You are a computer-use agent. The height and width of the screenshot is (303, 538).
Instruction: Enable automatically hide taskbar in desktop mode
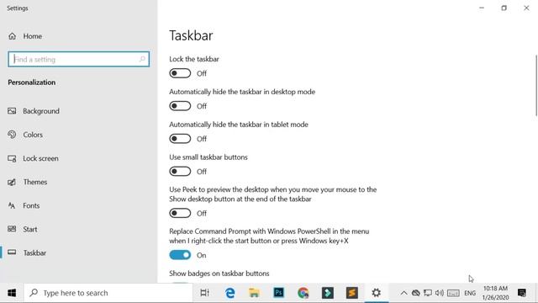(180, 106)
